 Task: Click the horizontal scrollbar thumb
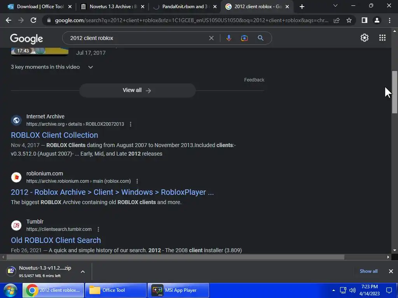click(175, 257)
